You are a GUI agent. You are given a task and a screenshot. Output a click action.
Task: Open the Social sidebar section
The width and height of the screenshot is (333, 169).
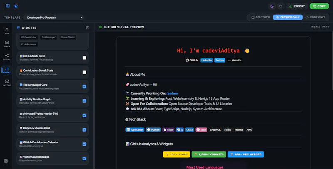pyautogui.click(x=7, y=57)
